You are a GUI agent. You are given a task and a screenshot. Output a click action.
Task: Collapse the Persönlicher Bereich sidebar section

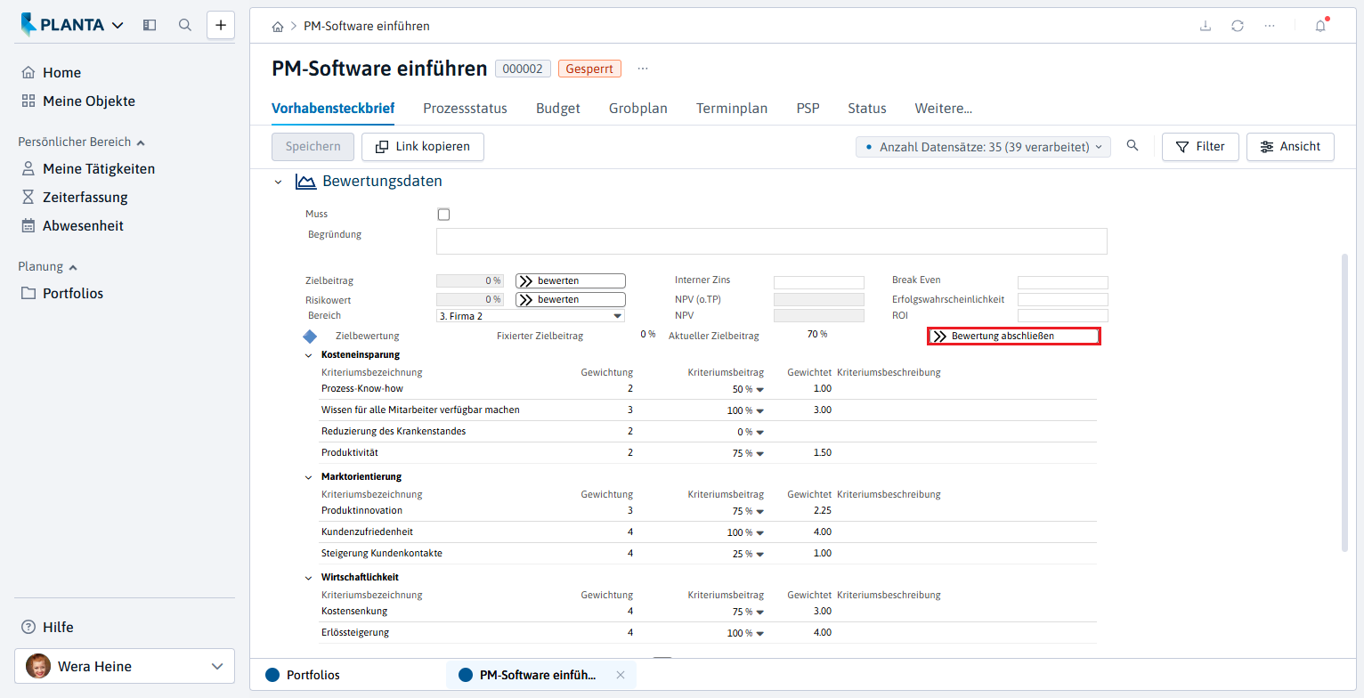82,142
